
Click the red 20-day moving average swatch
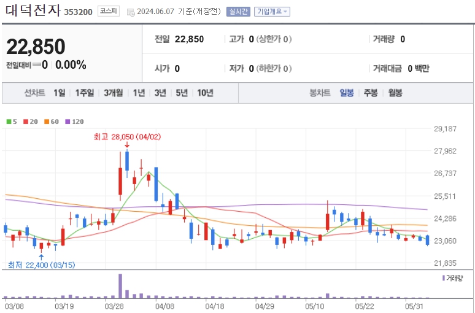point(25,122)
